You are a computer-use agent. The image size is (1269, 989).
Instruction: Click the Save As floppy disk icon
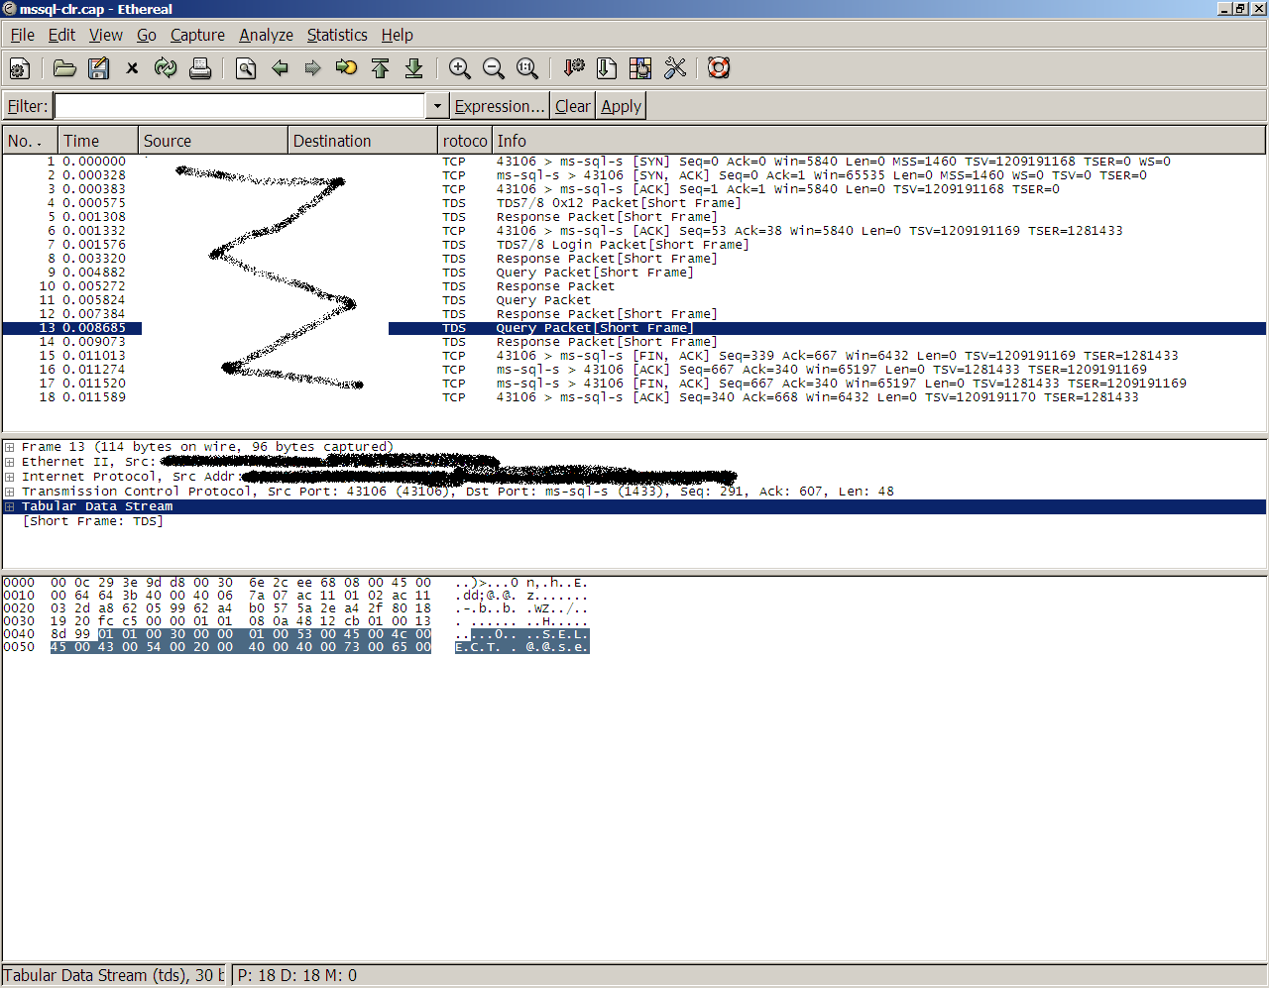point(98,68)
